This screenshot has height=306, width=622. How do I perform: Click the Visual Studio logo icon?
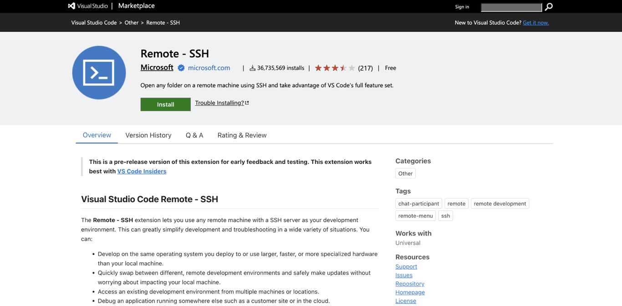[x=71, y=6]
